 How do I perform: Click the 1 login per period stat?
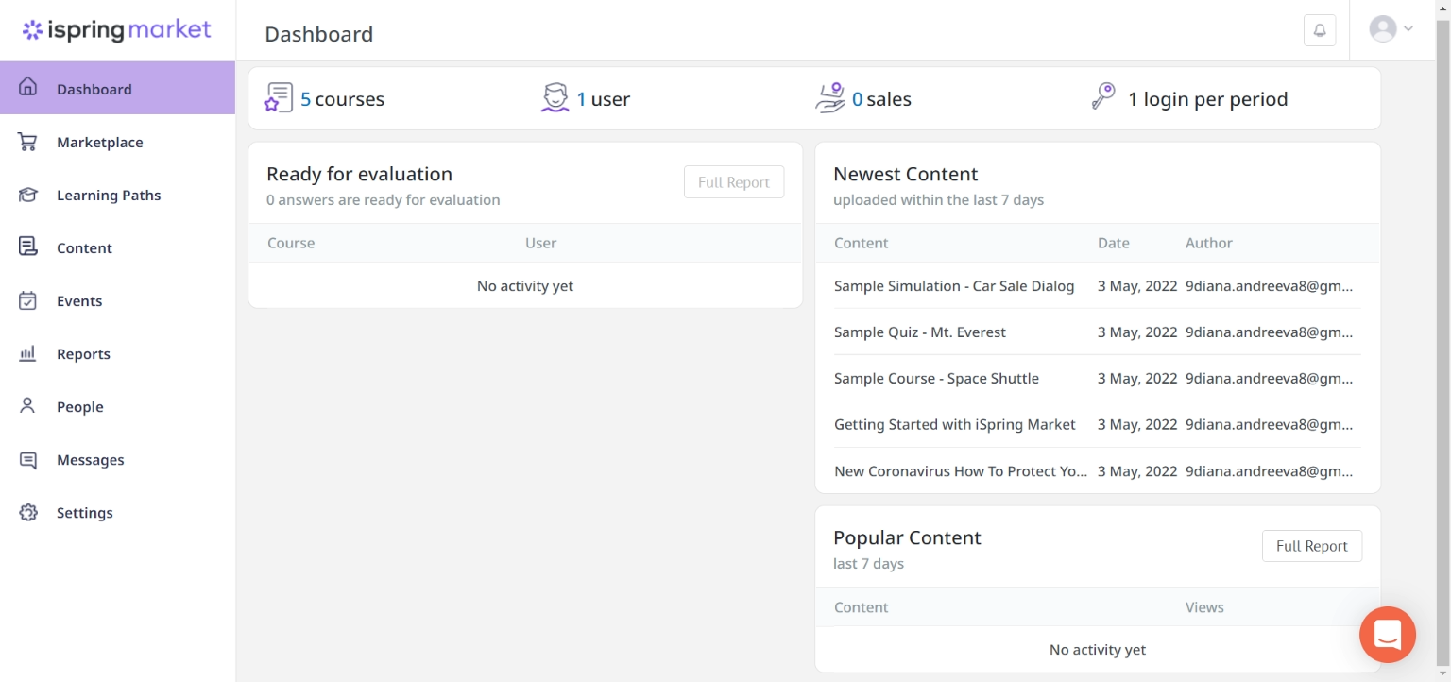click(x=1208, y=99)
